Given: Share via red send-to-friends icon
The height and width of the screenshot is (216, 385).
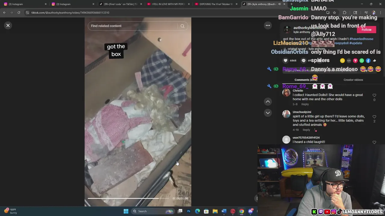Looking at the screenshot, I should click(355, 61).
